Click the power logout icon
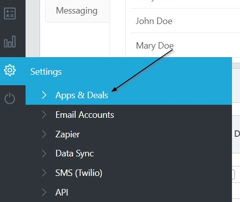This screenshot has height=202, width=240. pos(10,98)
